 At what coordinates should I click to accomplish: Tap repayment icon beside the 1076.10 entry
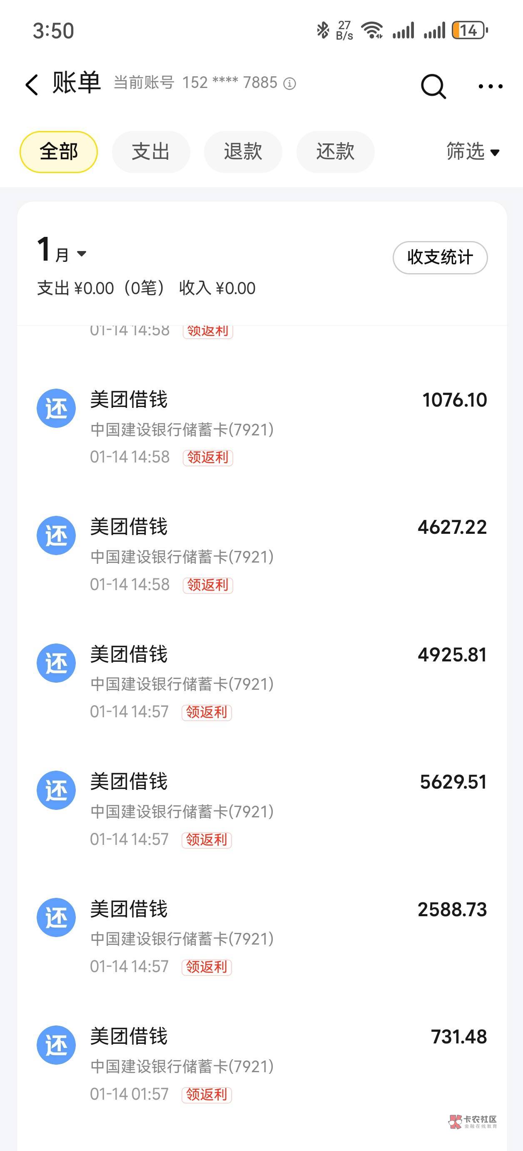[x=56, y=408]
